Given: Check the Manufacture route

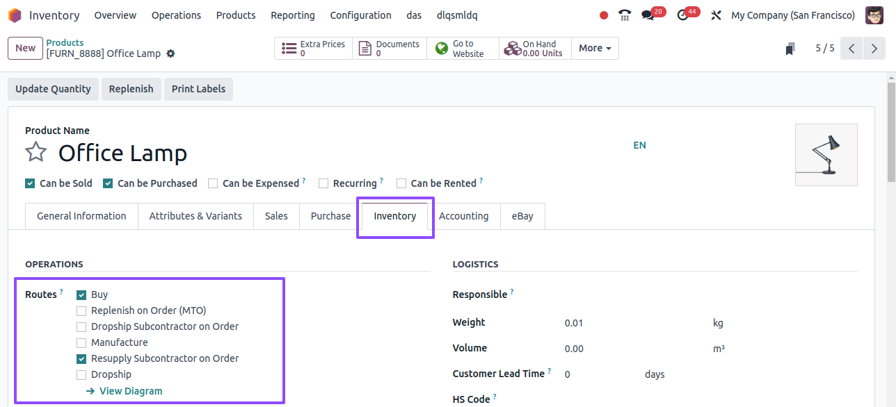Looking at the screenshot, I should point(81,342).
